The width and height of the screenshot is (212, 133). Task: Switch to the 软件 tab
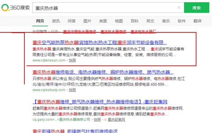point(182,21)
